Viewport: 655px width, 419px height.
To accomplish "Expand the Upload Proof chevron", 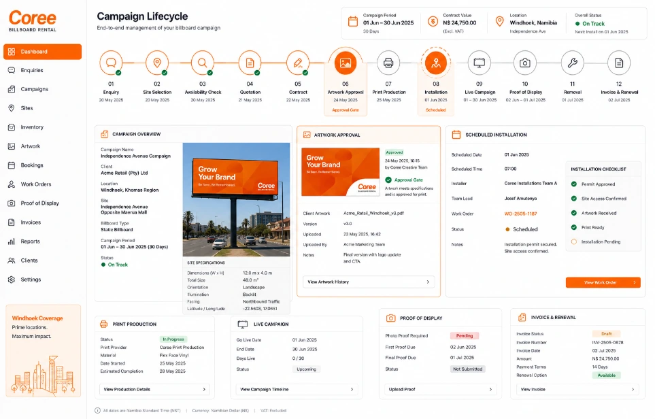I will [490, 389].
